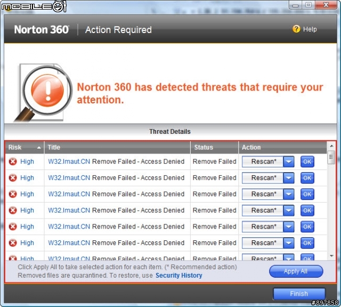
Task: Click the red X icon in the second threat row
Action: 13,178
